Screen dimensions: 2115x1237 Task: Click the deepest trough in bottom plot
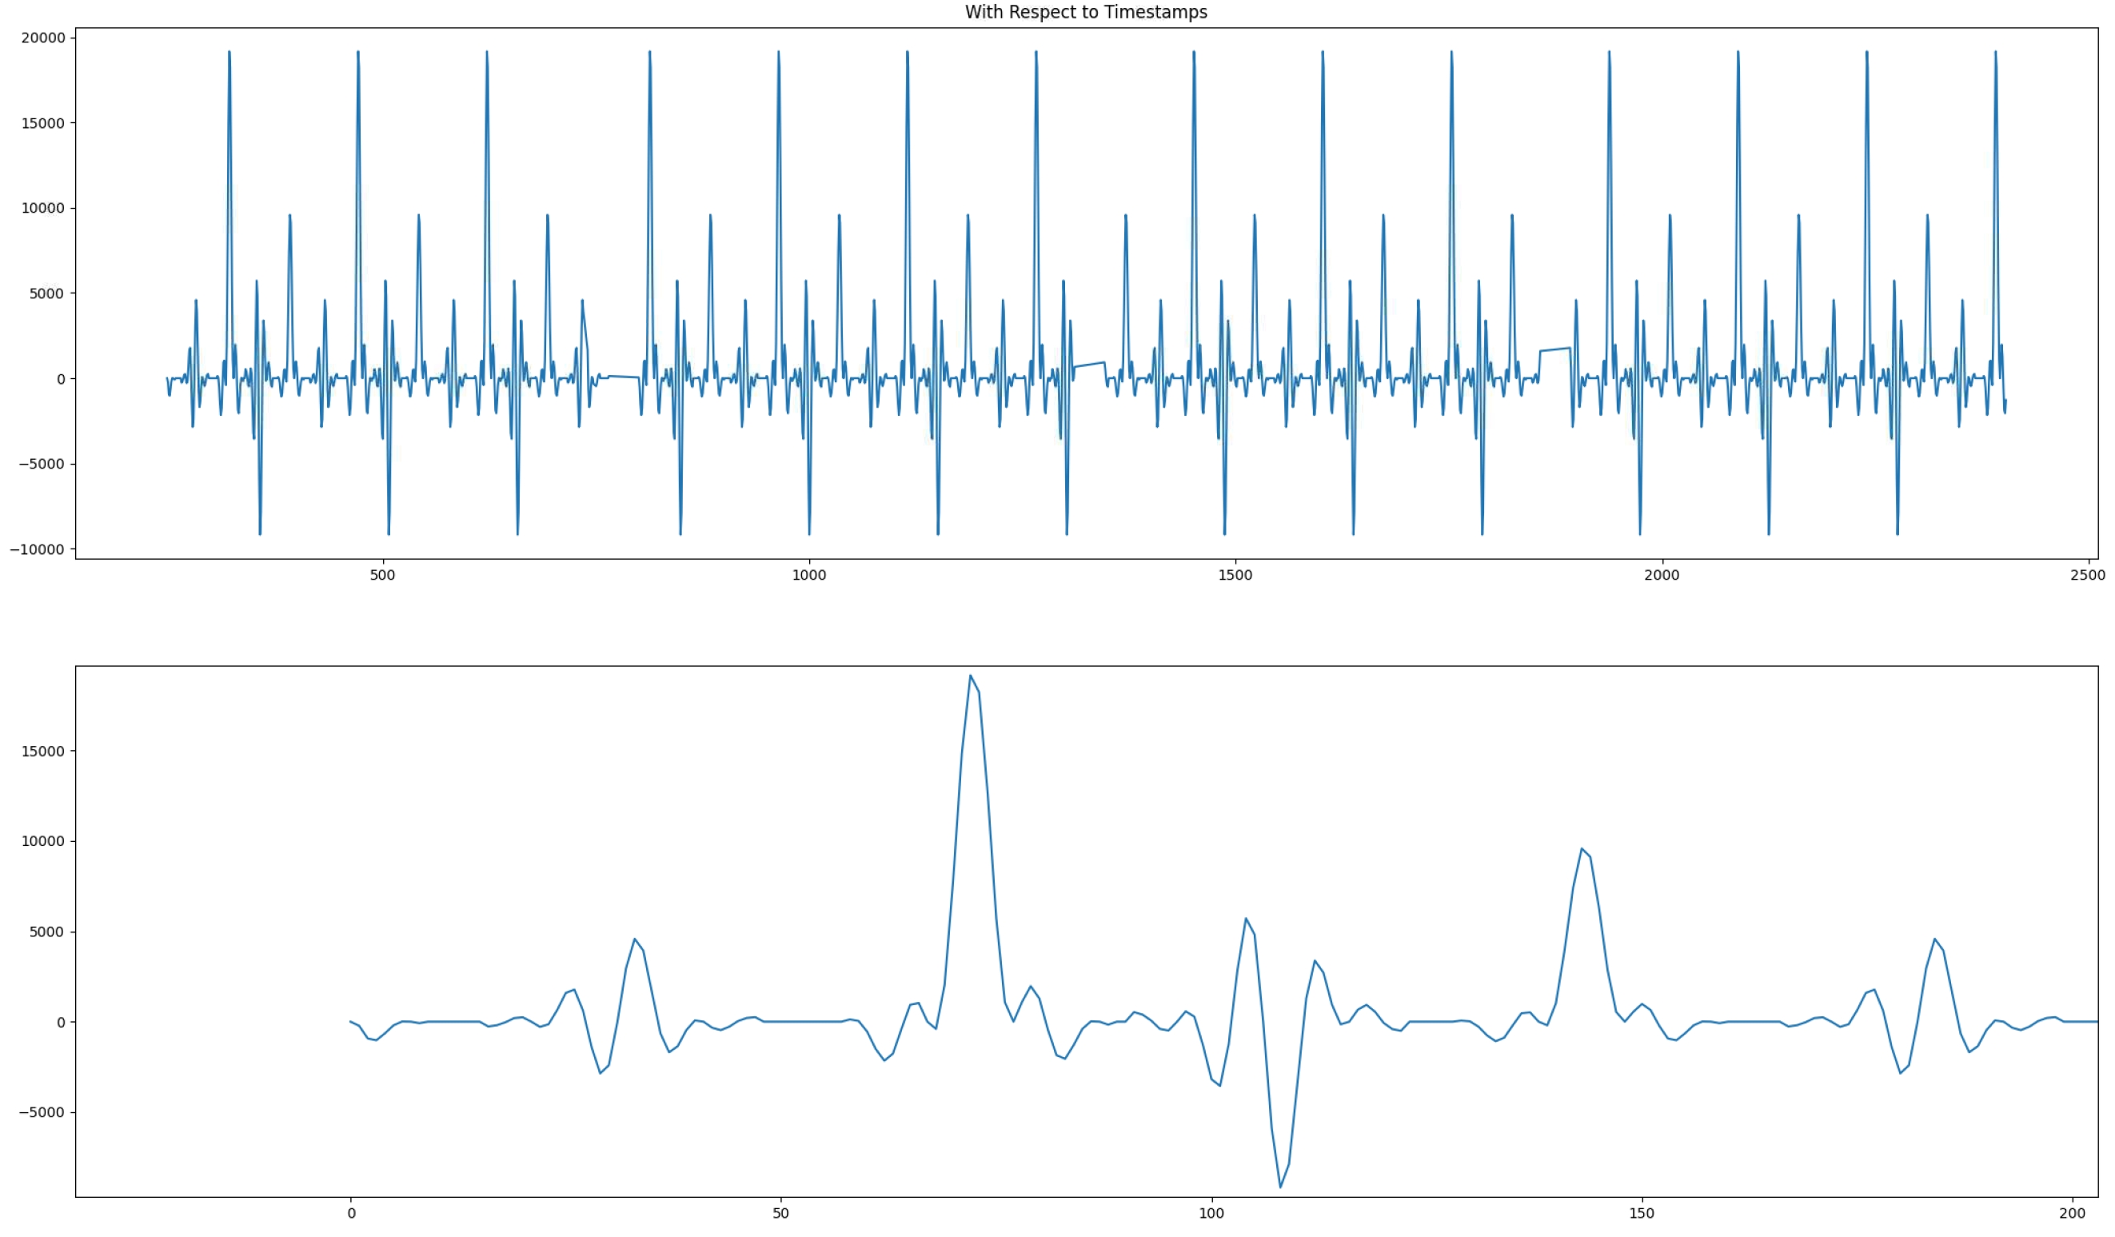1280,1187
